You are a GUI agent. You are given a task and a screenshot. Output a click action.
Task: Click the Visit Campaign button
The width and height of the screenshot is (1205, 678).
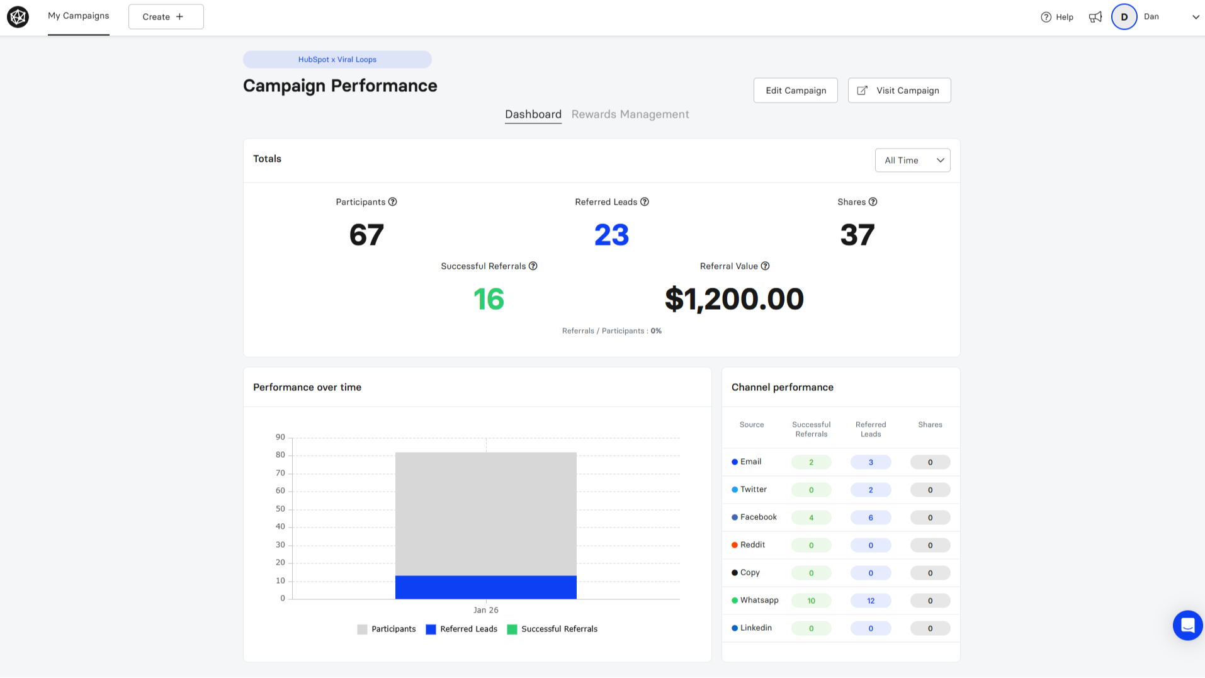point(899,91)
